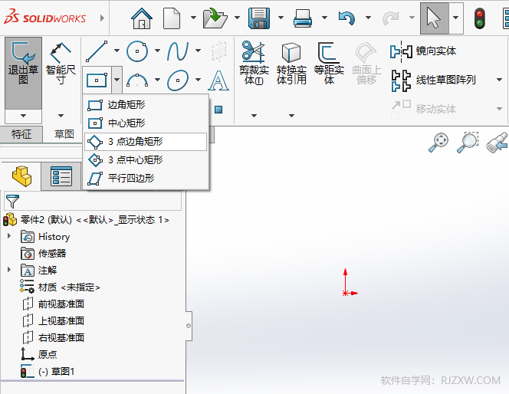The image size is (509, 394).
Task: Switch to the 特征 features tab
Action: 21,134
